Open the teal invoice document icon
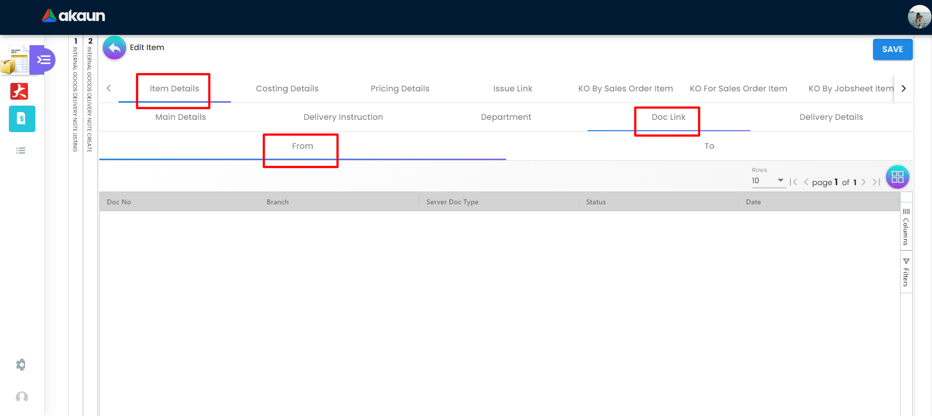This screenshot has height=416, width=932. [x=22, y=119]
